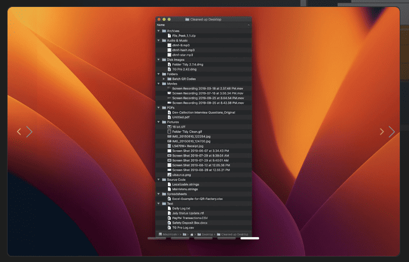
Task: Click the Localizable.strings file icon
Action: tap(169, 184)
